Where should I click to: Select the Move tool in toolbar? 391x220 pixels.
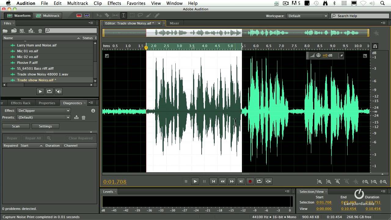(99, 15)
